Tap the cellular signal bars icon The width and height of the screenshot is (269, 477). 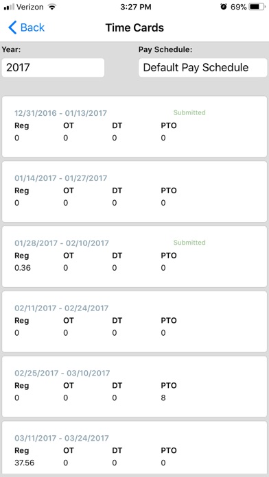coord(9,8)
